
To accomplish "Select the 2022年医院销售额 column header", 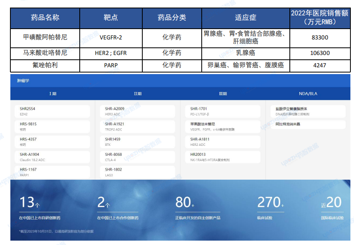I will click(319, 18).
